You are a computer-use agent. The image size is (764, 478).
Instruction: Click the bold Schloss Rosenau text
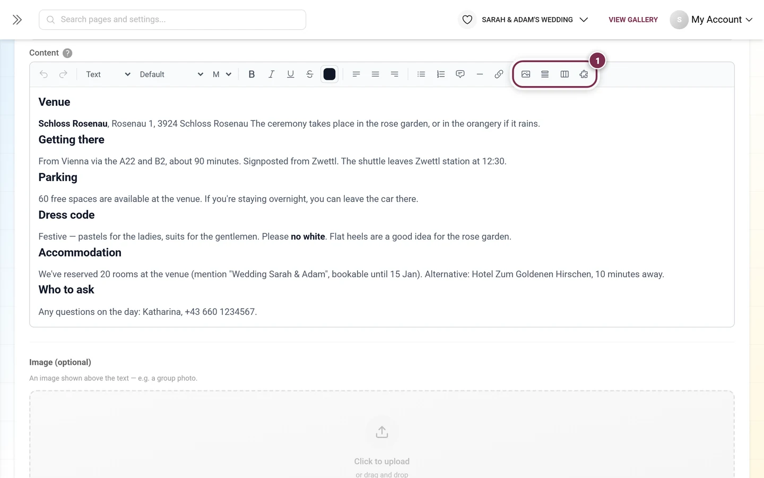(73, 124)
